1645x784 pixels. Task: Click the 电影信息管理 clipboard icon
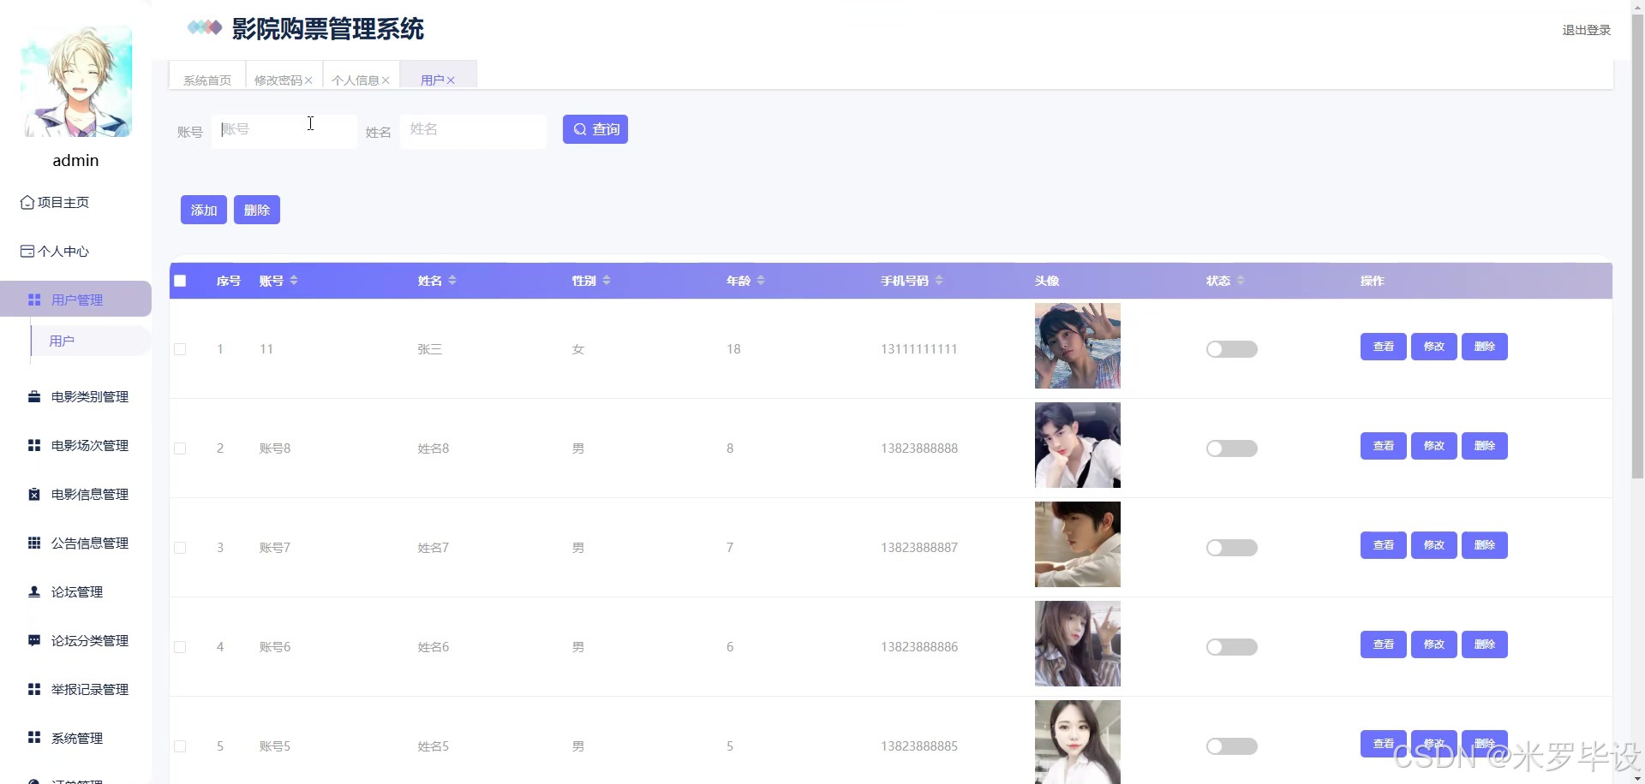(x=34, y=494)
